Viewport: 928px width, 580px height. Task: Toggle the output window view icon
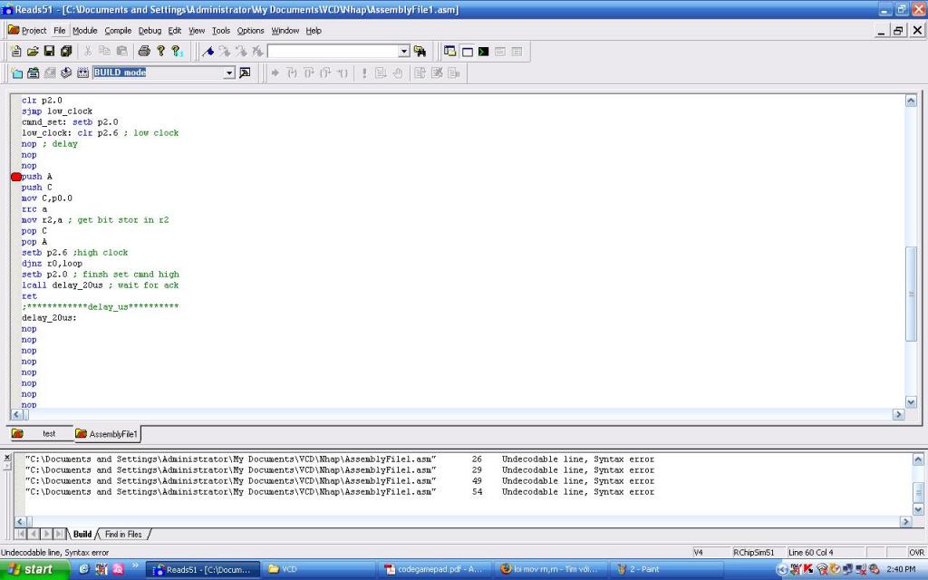coord(467,52)
